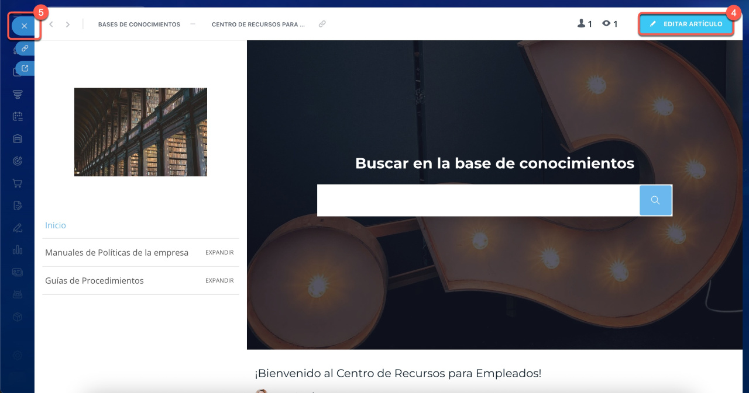
Task: Copy link using the blue chain tab
Action: click(25, 48)
